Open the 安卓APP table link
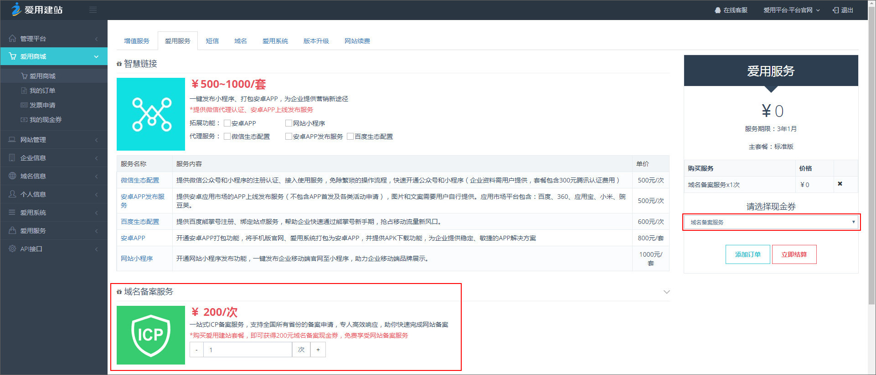The image size is (876, 375). 133,238
